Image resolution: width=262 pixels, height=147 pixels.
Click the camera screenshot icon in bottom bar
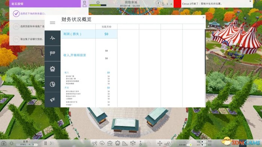4,143
